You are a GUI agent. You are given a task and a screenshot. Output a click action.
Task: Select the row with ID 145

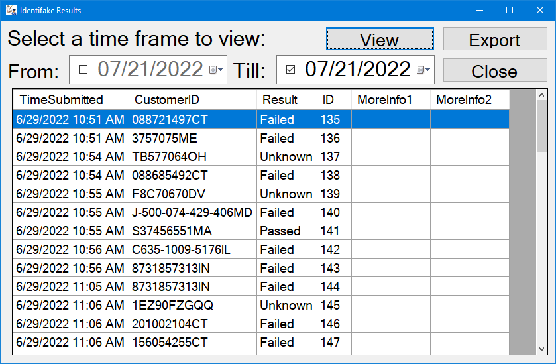[261, 305]
